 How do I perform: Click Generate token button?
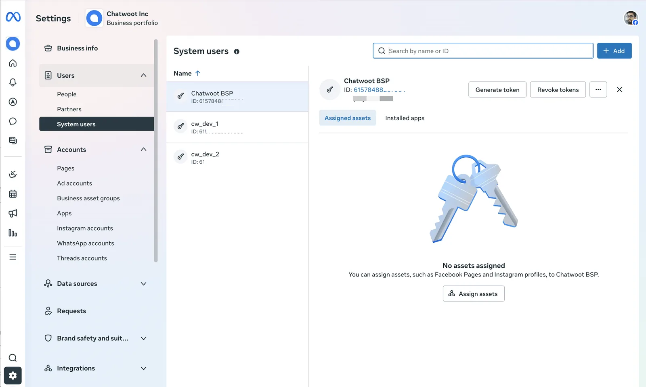497,89
